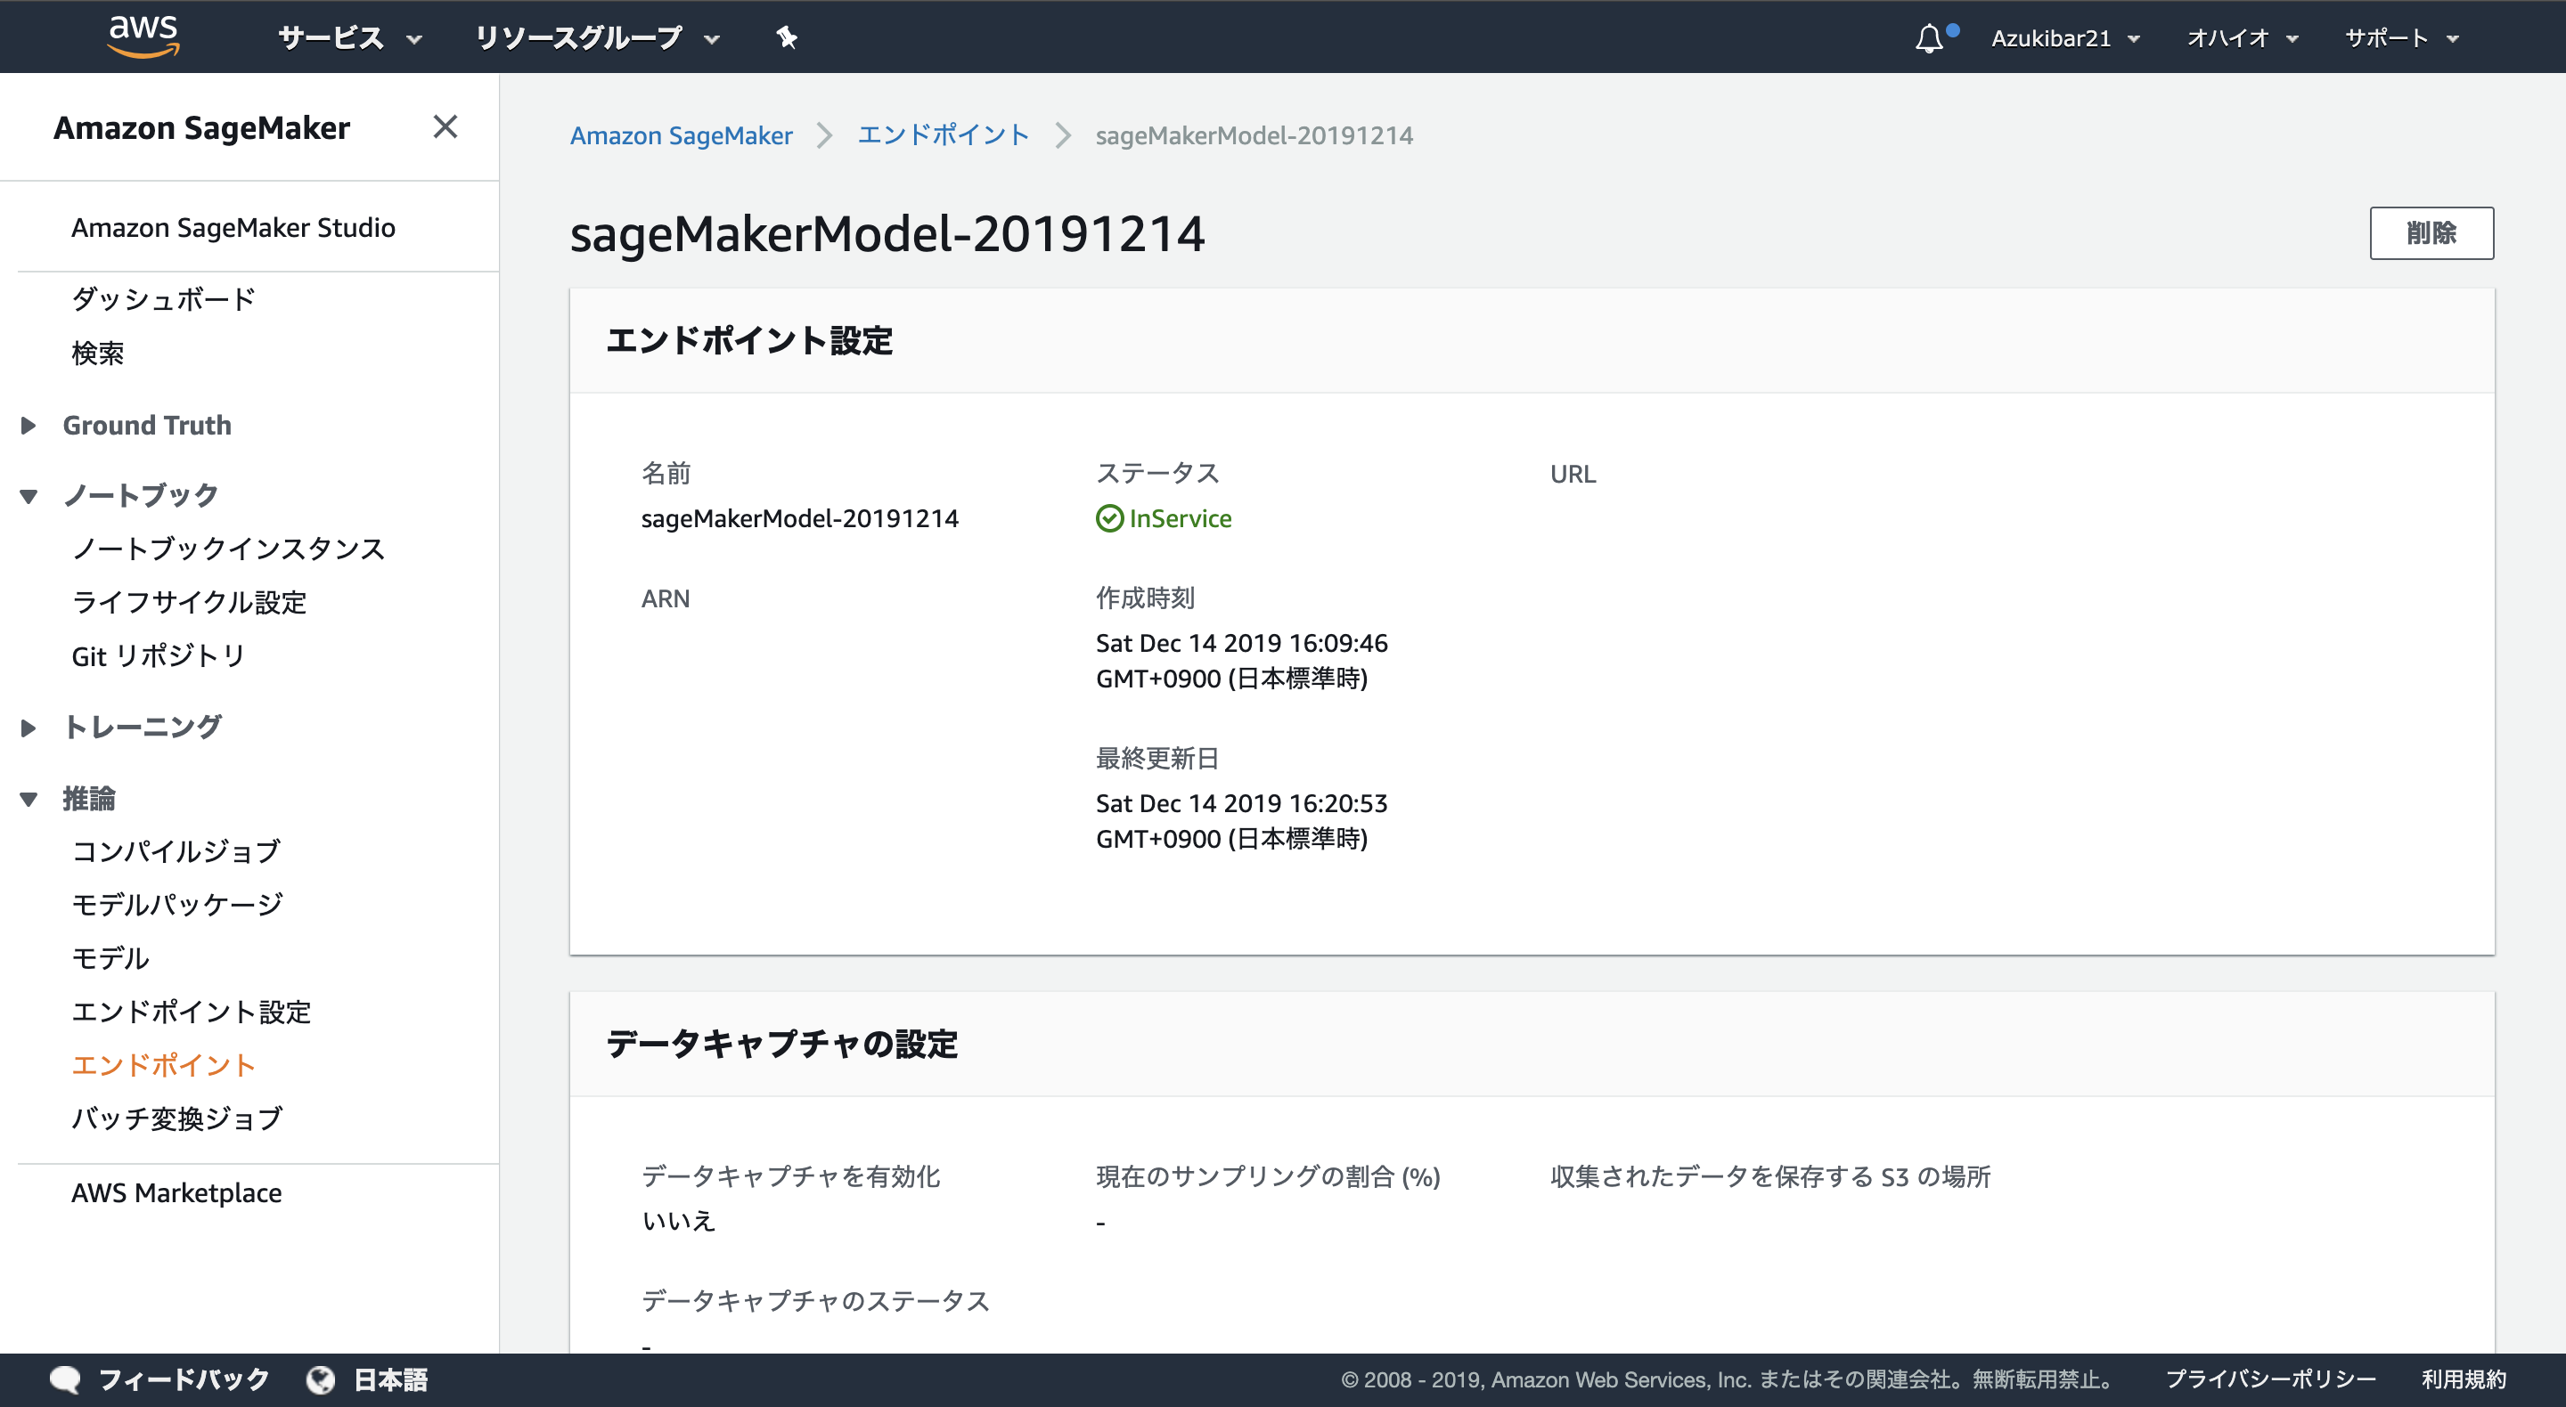
Task: Click the feedback speech bubble icon
Action: click(x=66, y=1379)
